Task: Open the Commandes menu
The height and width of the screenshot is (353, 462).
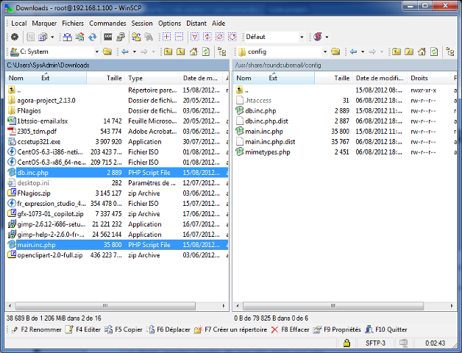Action: (x=107, y=23)
